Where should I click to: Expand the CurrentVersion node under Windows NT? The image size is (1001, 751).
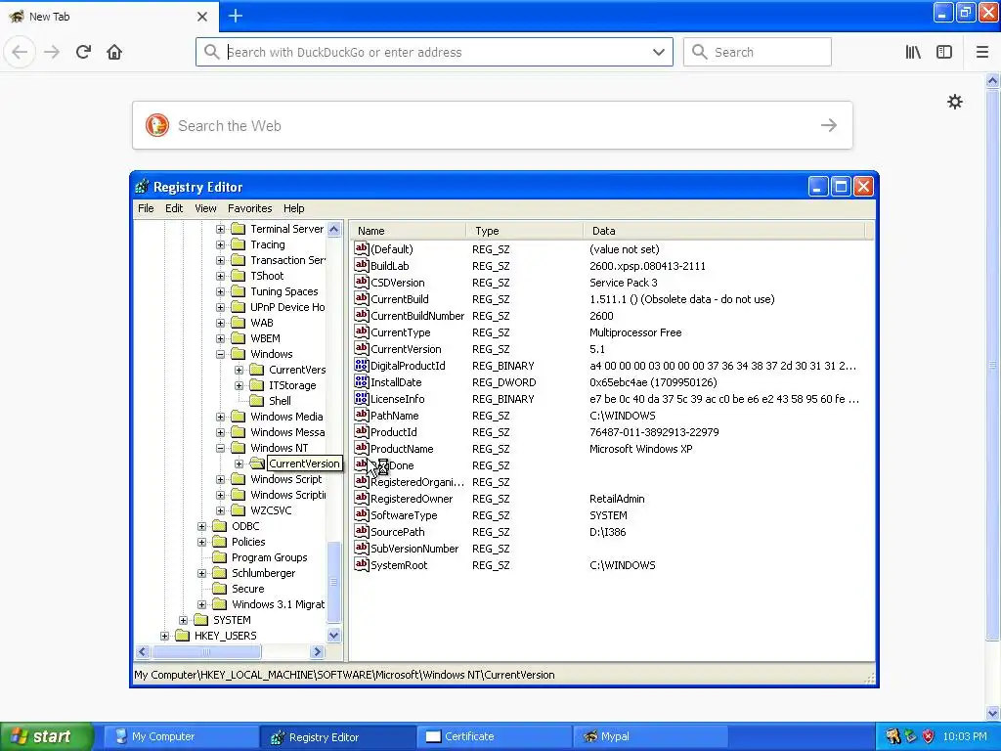(x=239, y=464)
